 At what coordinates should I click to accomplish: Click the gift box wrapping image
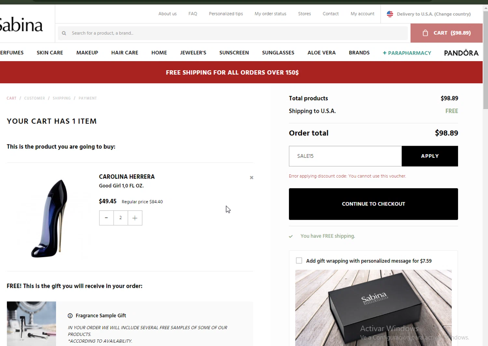click(373, 308)
